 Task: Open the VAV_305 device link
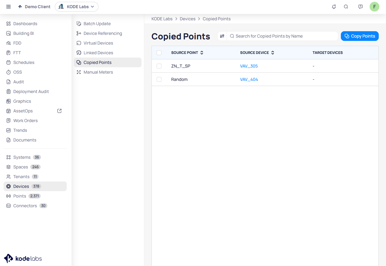(249, 66)
